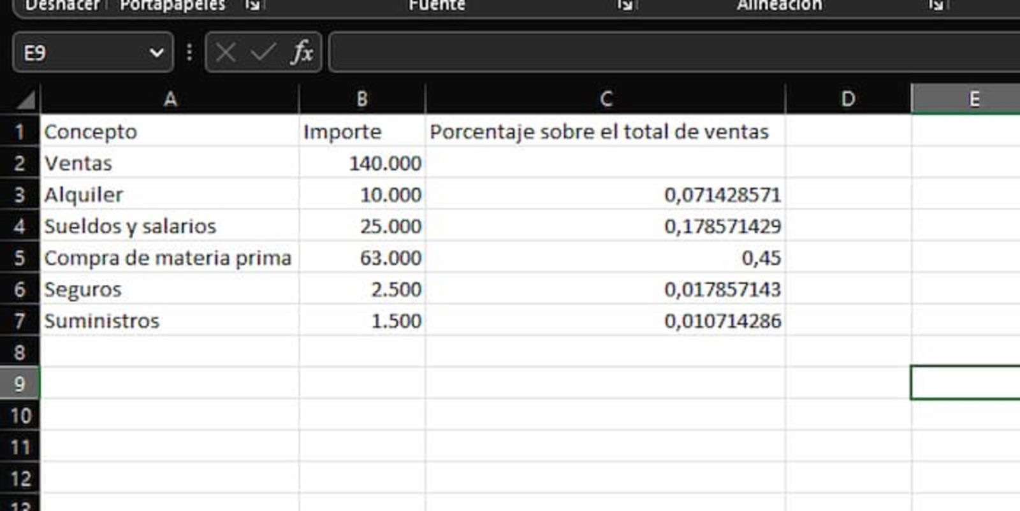Select the cell with 63.000

coord(362,257)
